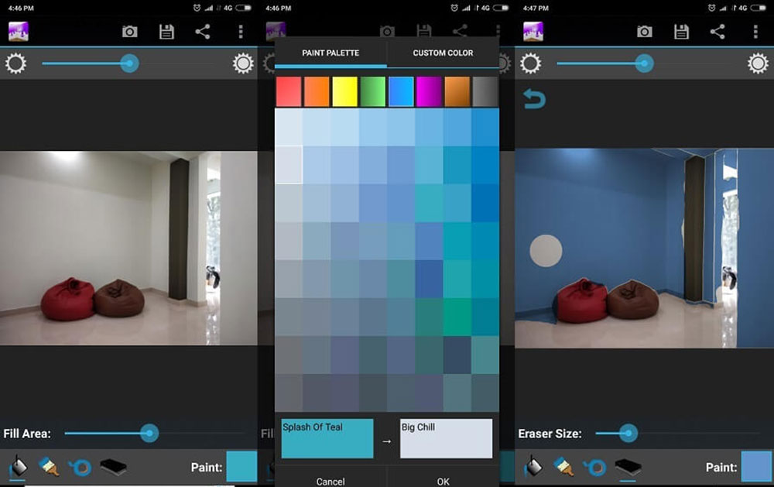Pick the green hue swatch
Screen dimensions: 774x487
coord(373,91)
